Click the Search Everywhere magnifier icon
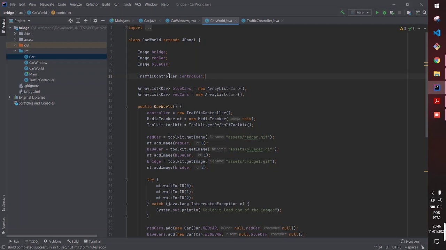The width and height of the screenshot is (446, 250). click(x=424, y=12)
